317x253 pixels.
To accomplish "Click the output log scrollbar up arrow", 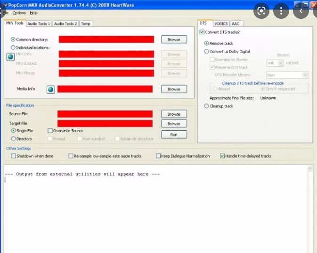I will (310, 169).
